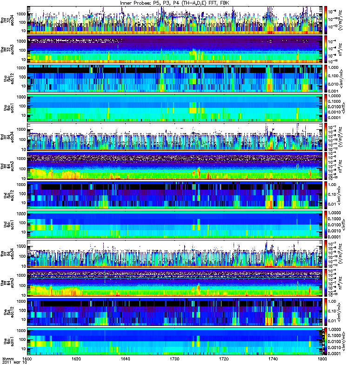Click the color bar beside the fbk edc12 panel
Image resolution: width=349 pixels, height=372 pixels.
(x=326, y=312)
